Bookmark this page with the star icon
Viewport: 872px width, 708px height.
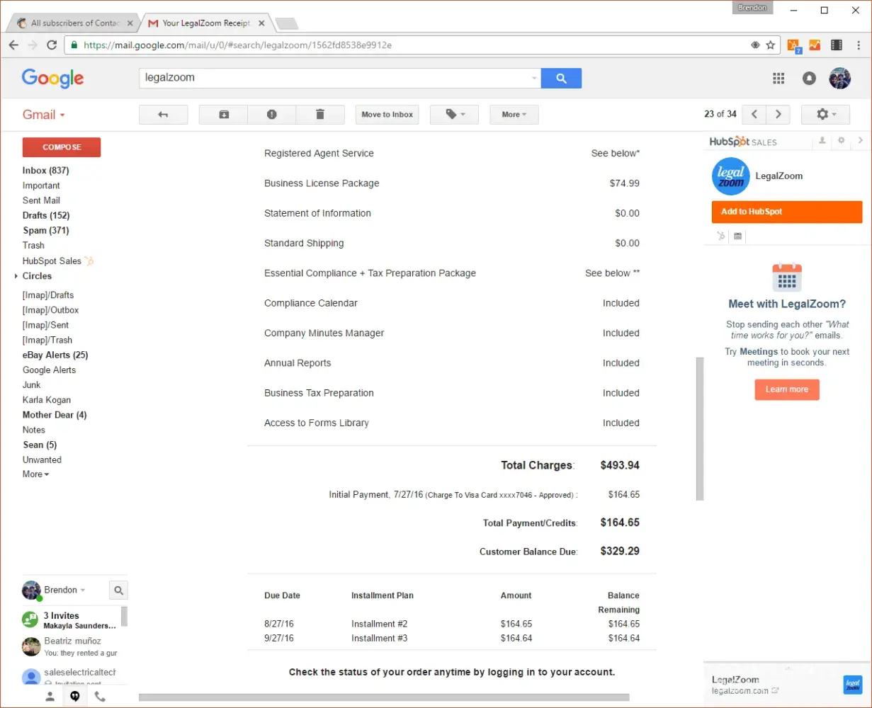point(771,45)
